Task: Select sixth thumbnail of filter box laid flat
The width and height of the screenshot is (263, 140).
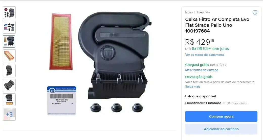Action: tap(9, 85)
